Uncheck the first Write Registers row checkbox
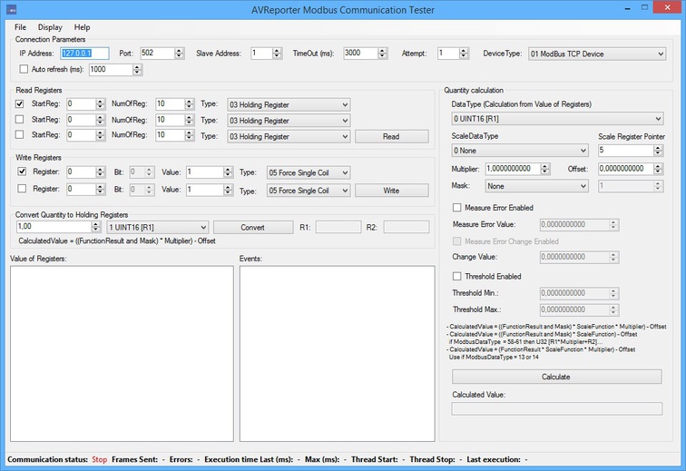 pos(22,172)
